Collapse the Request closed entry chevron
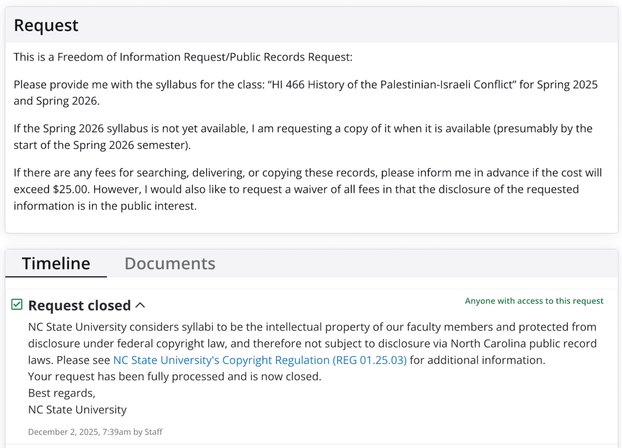Screen dimensions: 622x448 click(x=140, y=305)
